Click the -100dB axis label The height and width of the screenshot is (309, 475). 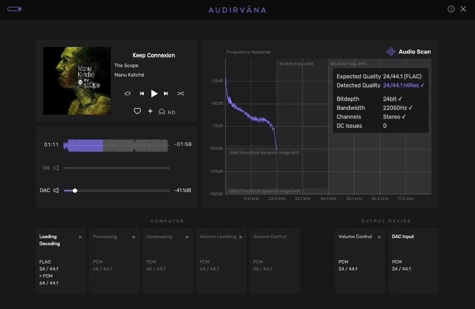click(216, 148)
